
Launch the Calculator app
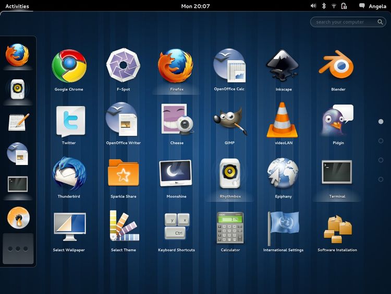[230, 228]
